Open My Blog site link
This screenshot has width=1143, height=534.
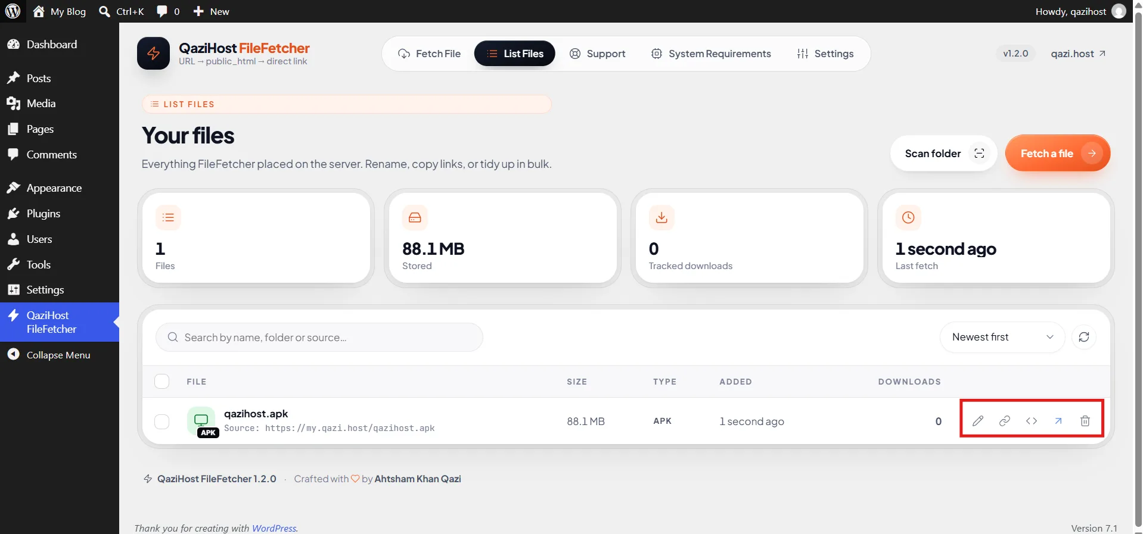60,11
